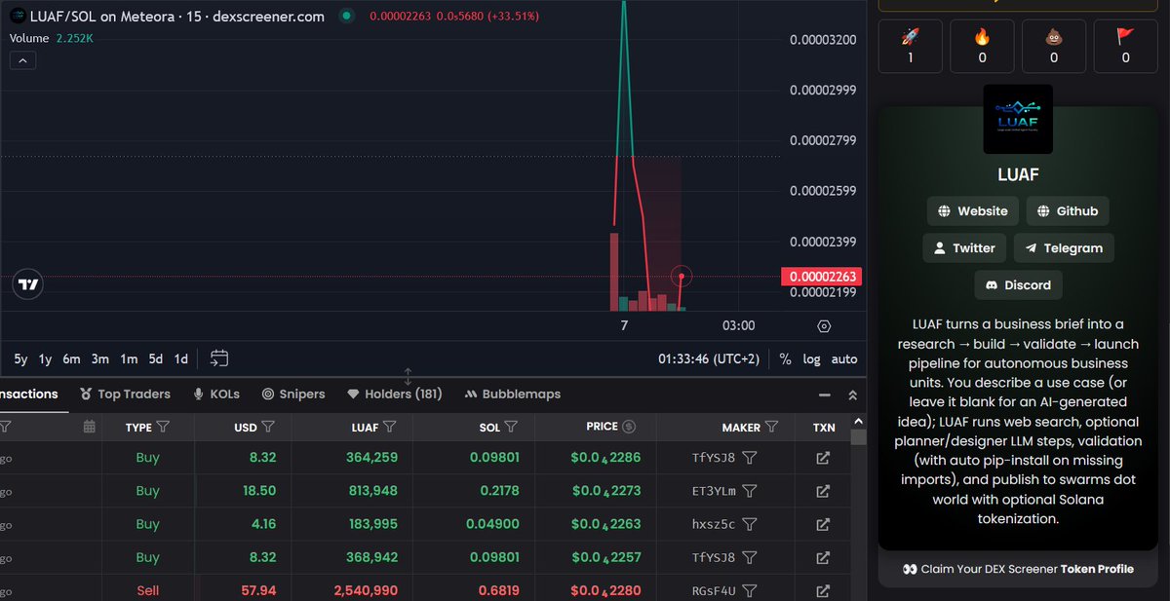Toggle percent scale on chart
This screenshot has width=1170, height=601.
pos(785,358)
